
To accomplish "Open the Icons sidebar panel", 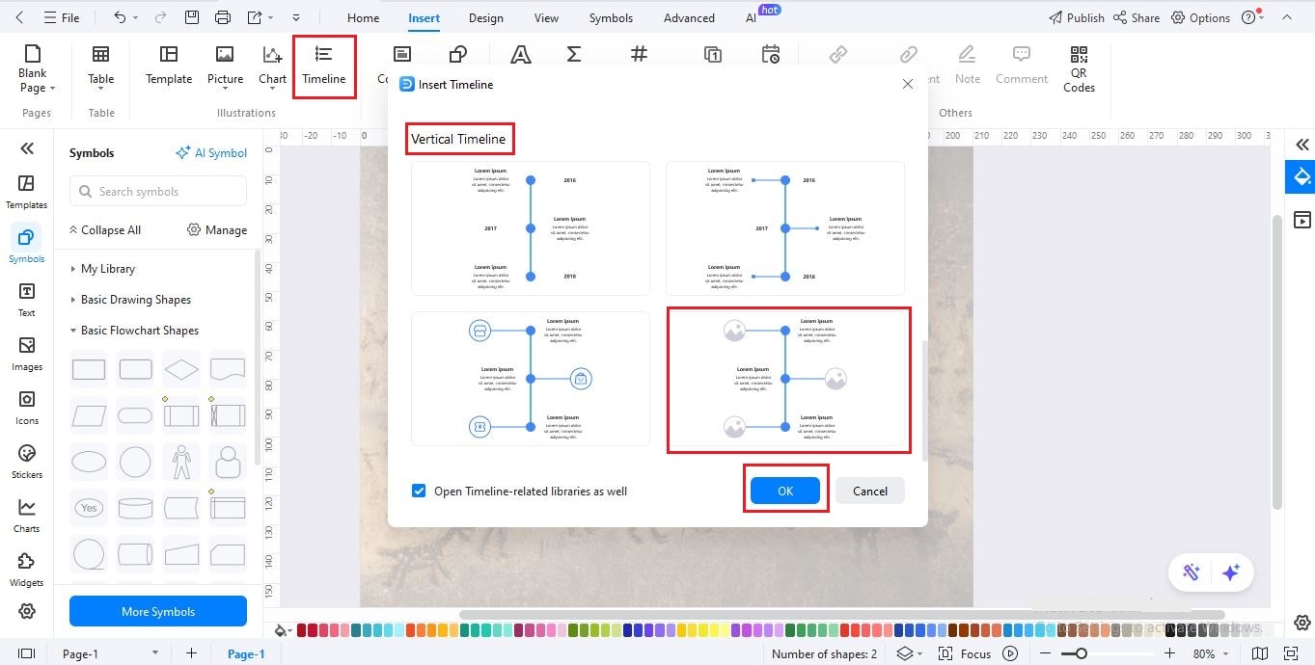I will (26, 408).
